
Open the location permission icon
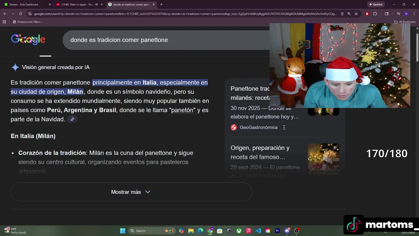(342, 14)
